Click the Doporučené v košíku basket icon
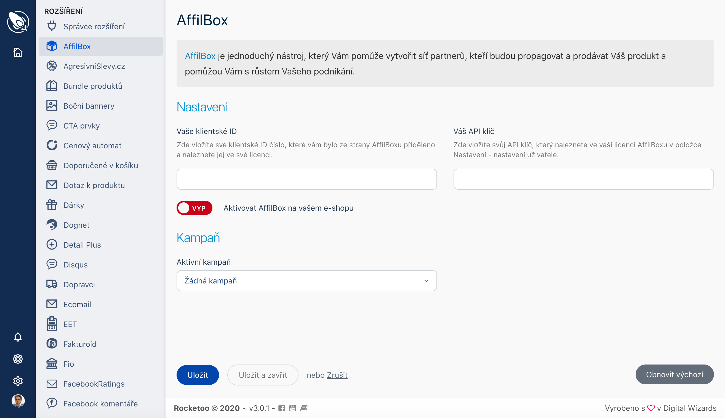 52,165
